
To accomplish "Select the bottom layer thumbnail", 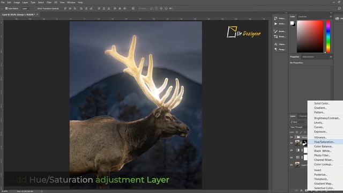I will [297, 165].
